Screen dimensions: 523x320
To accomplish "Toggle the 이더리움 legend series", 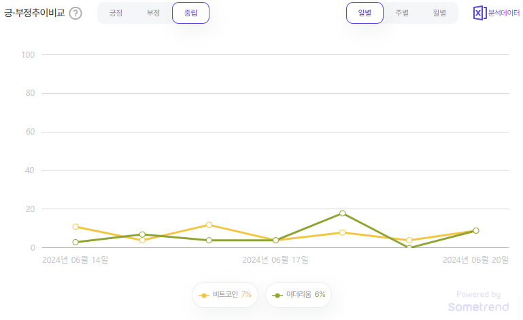I will (299, 295).
